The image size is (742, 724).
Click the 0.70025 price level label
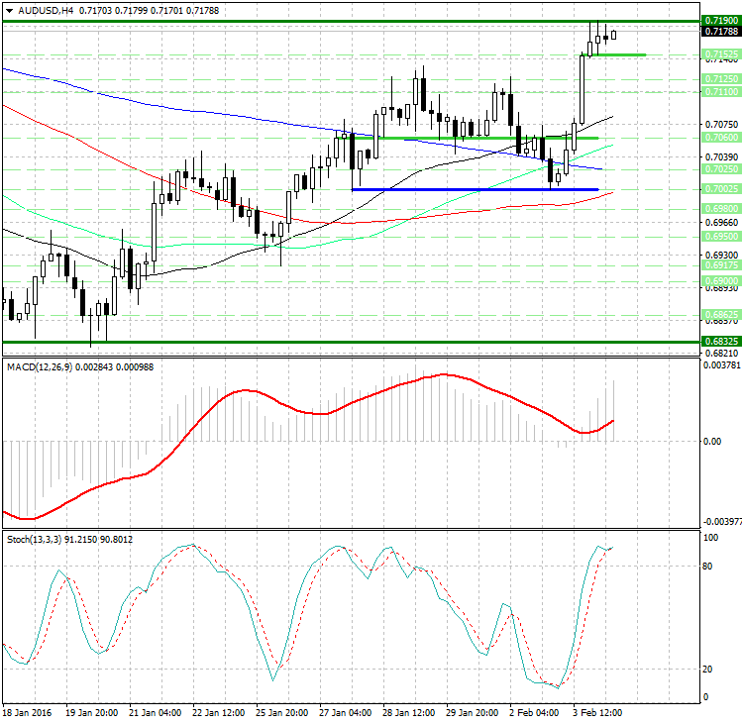tap(719, 188)
